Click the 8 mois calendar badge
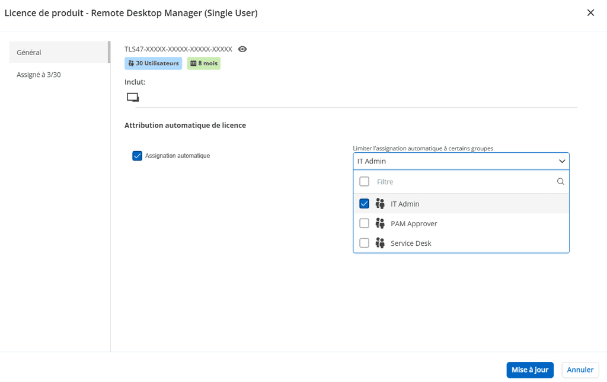The width and height of the screenshot is (607, 382). point(204,63)
